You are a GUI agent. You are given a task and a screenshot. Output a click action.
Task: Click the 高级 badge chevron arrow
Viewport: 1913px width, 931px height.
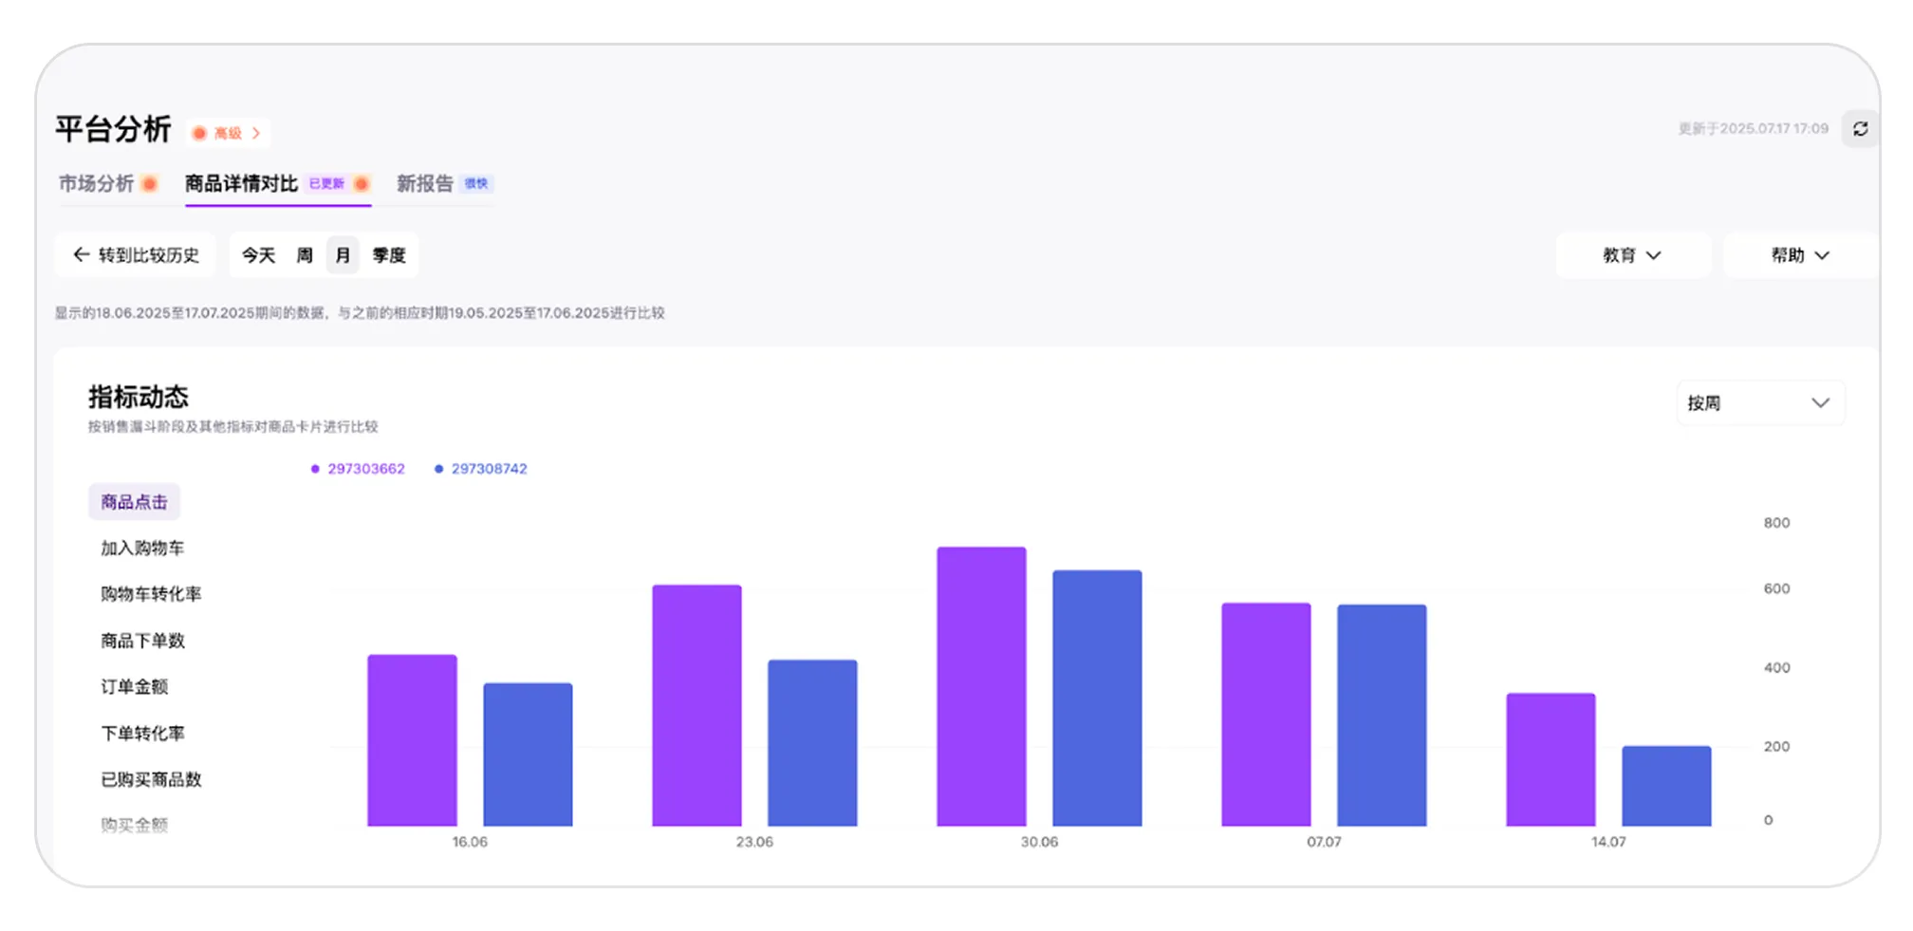(256, 133)
